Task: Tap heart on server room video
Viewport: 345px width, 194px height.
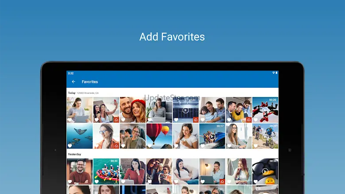Action: pos(176,120)
